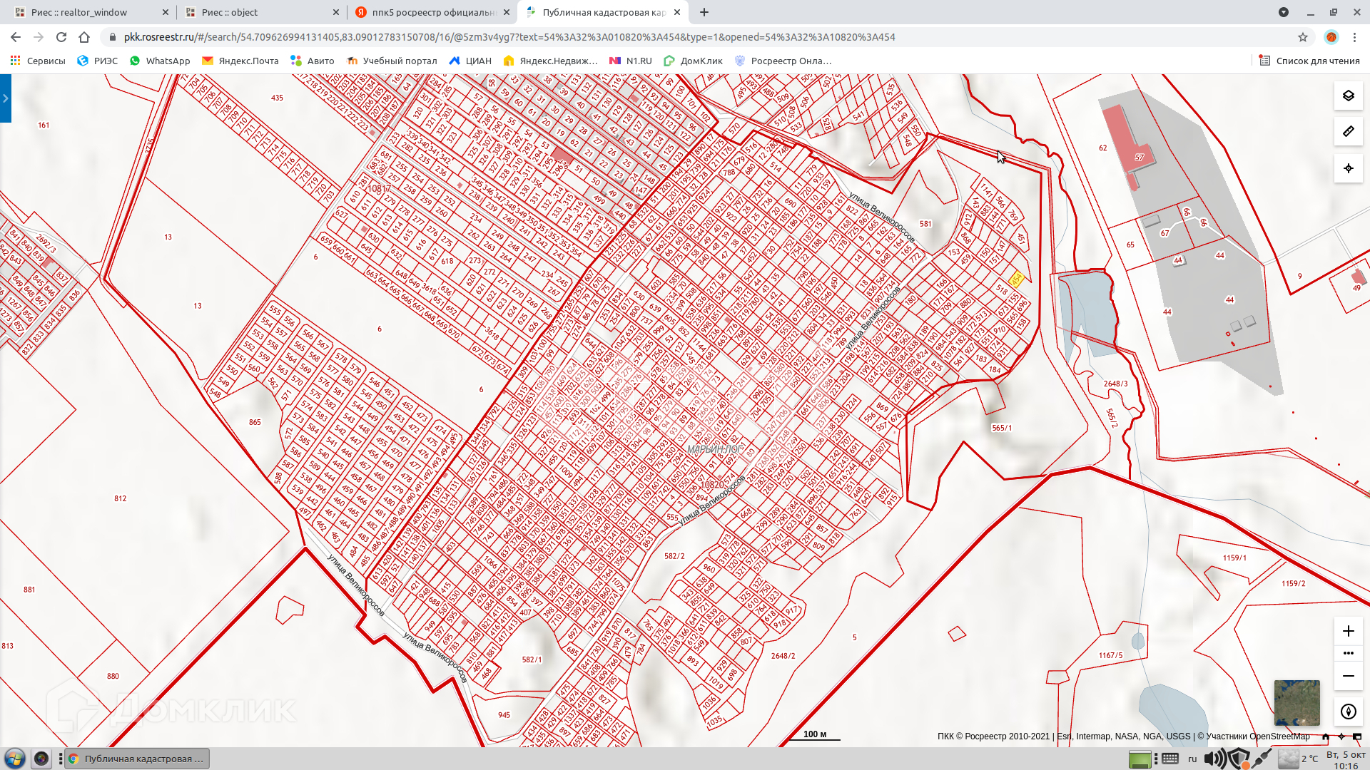Image resolution: width=1370 pixels, height=770 pixels.
Task: Click the locate position crosshair button
Action: [1348, 168]
